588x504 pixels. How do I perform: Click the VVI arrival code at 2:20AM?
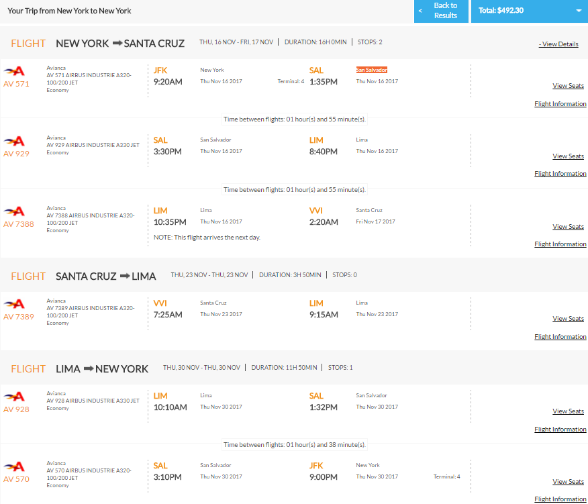pyautogui.click(x=315, y=211)
